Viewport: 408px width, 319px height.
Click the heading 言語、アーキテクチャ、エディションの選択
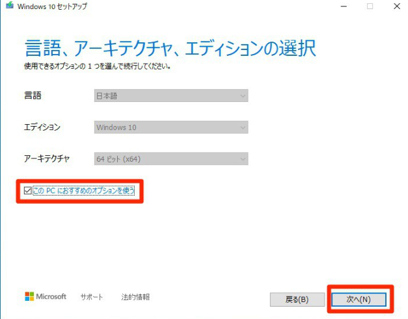[x=170, y=48]
